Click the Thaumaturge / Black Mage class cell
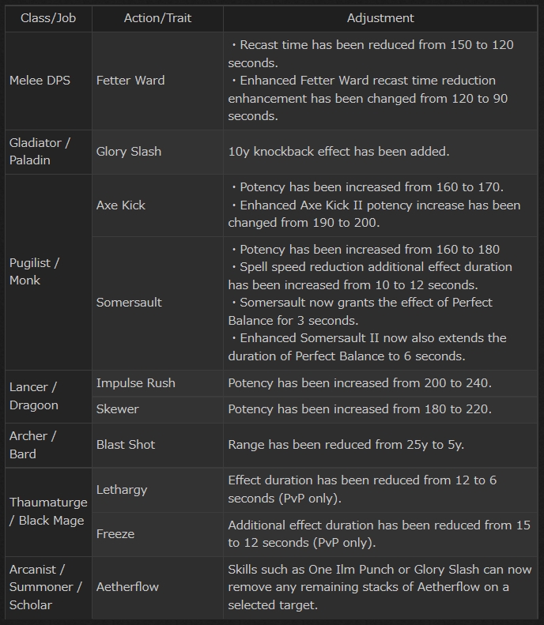The height and width of the screenshot is (625, 544). point(47,511)
